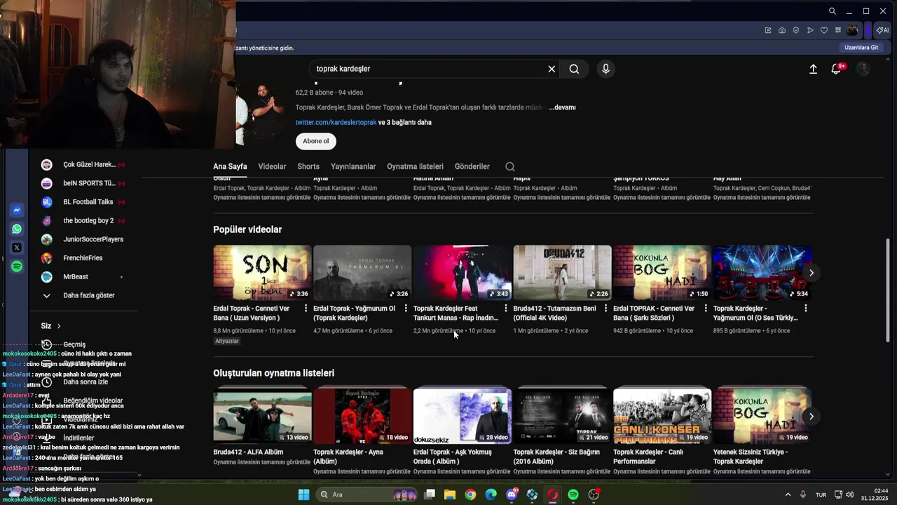Open FrenchieFries subscription channel

[83, 258]
